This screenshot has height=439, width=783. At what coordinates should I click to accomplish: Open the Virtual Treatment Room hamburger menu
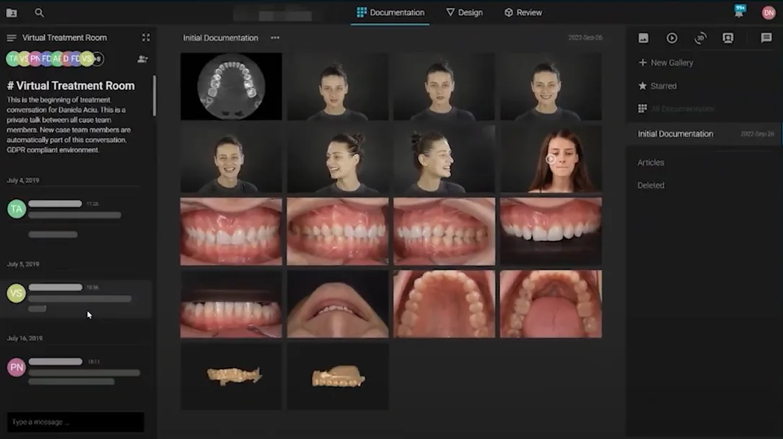12,38
